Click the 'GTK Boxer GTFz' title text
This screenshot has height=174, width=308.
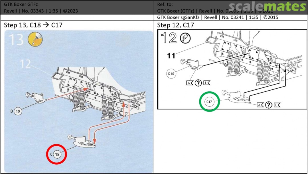point(21,4)
